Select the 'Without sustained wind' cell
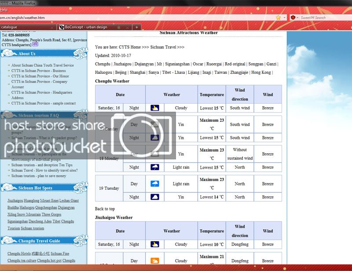352x271 pixels. click(x=240, y=154)
